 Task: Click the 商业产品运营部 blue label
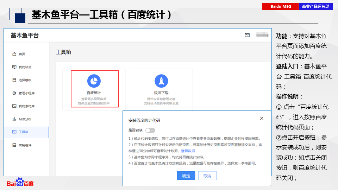(x=316, y=6)
